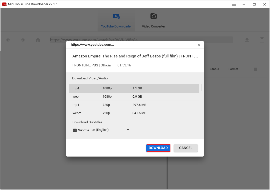Select webm 720p 341.5 MB format
The height and width of the screenshot is (190, 270).
pos(134,113)
